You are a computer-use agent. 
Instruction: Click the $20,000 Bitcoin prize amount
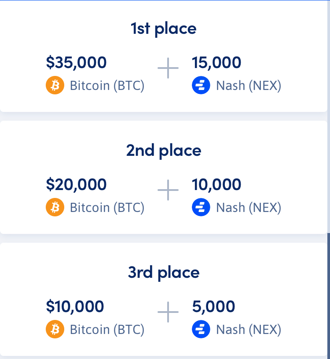pyautogui.click(x=76, y=184)
